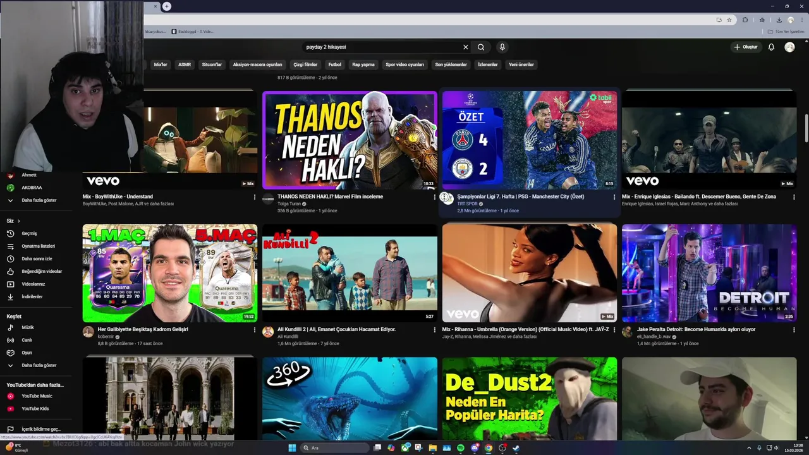809x455 pixels.
Task: Select the Futbol filter chip
Action: [x=335, y=64]
